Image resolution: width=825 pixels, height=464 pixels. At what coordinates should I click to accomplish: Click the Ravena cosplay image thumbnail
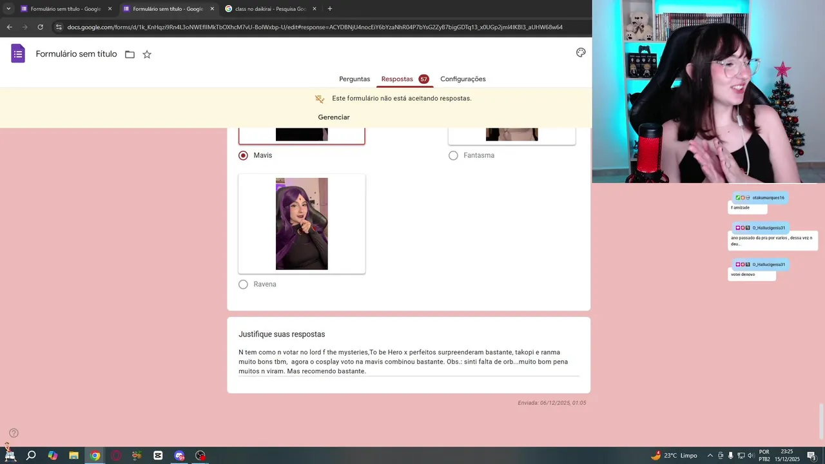(x=302, y=224)
